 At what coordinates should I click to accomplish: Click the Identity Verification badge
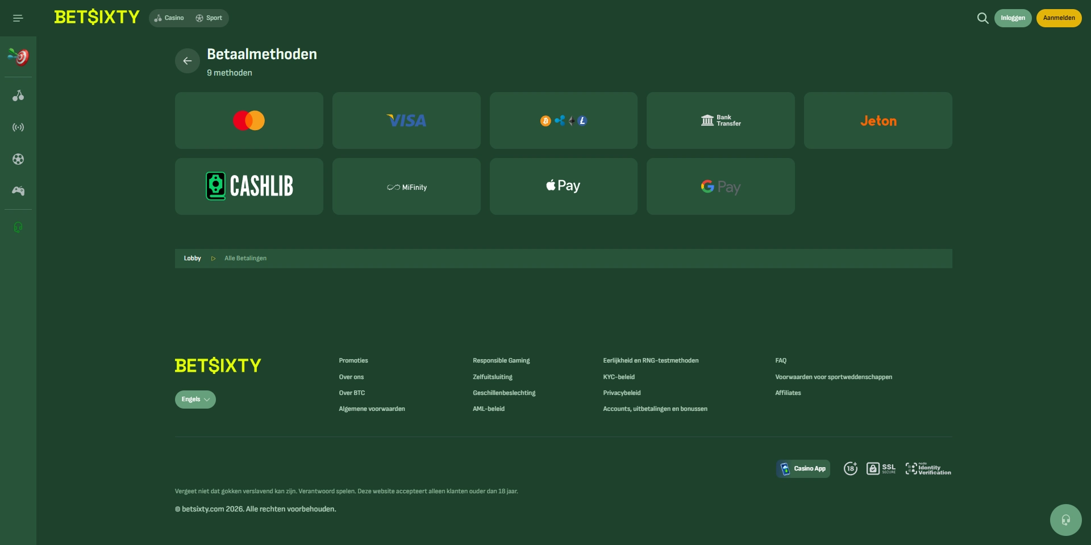point(928,468)
